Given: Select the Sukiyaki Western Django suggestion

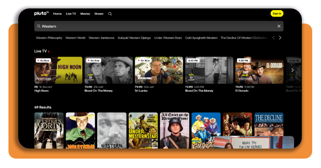Looking at the screenshot, I should pyautogui.click(x=134, y=38).
